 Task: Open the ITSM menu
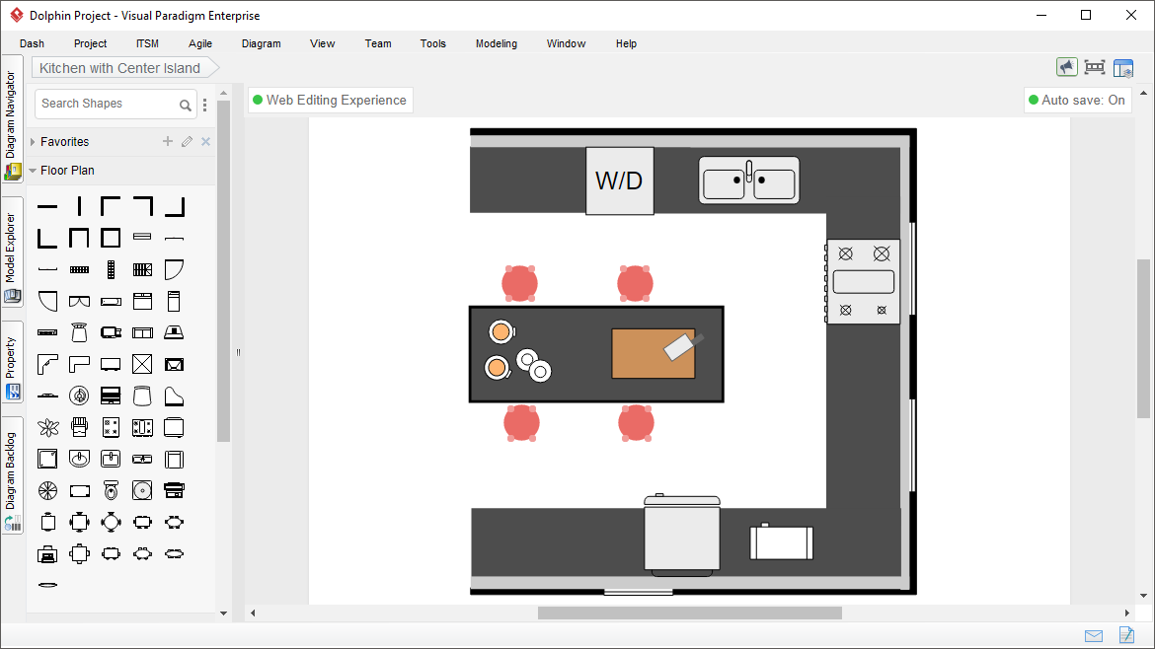pyautogui.click(x=147, y=43)
